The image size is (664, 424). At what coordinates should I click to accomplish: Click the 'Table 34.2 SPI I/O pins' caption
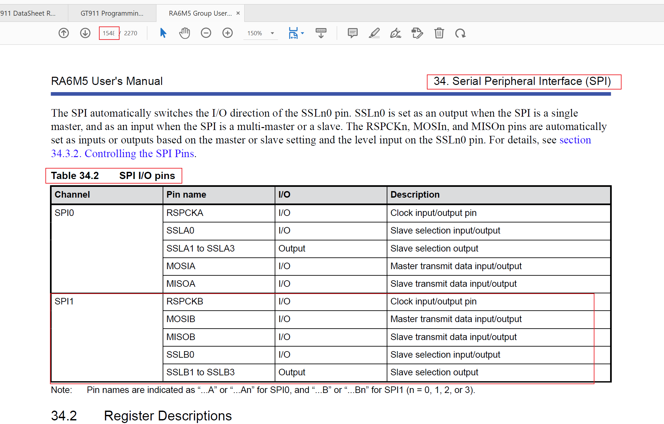coord(113,176)
